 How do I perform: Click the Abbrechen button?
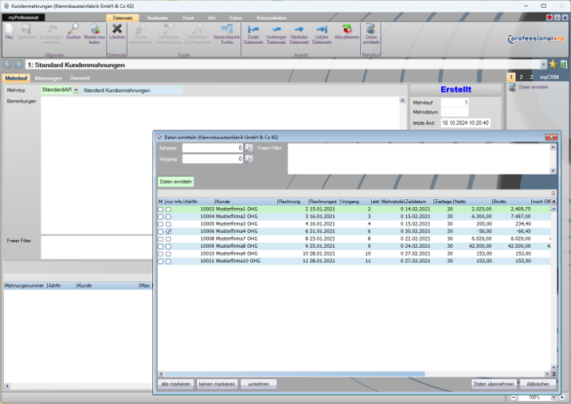538,384
